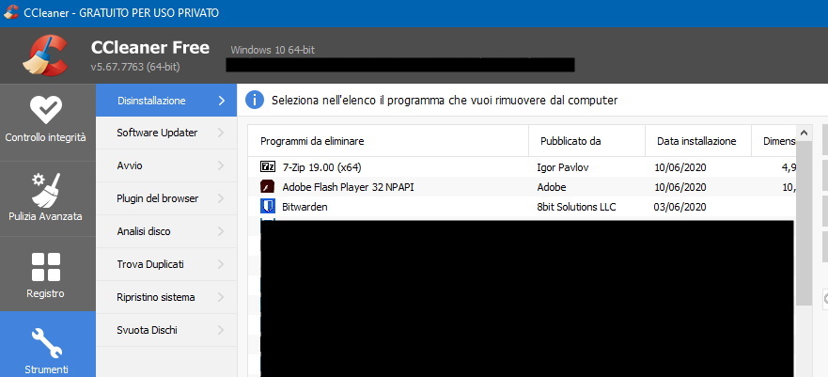The width and height of the screenshot is (828, 377).
Task: Click chevron next to Software Updater
Action: 221,134
